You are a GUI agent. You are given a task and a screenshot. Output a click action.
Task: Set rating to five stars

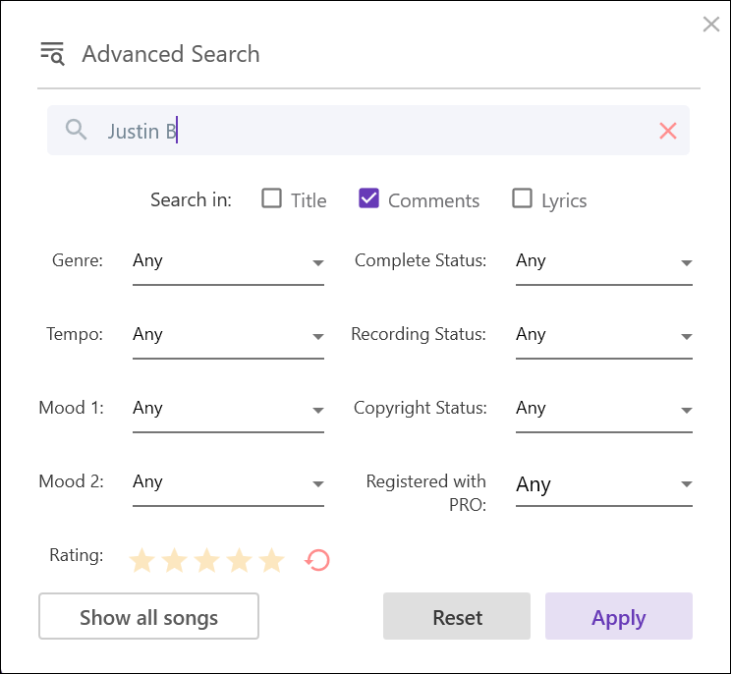pyautogui.click(x=271, y=561)
